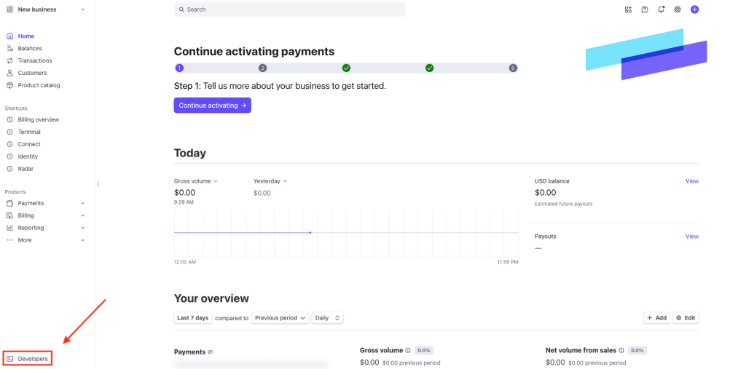Open Customers from the sidebar
The height and width of the screenshot is (369, 746).
[32, 73]
